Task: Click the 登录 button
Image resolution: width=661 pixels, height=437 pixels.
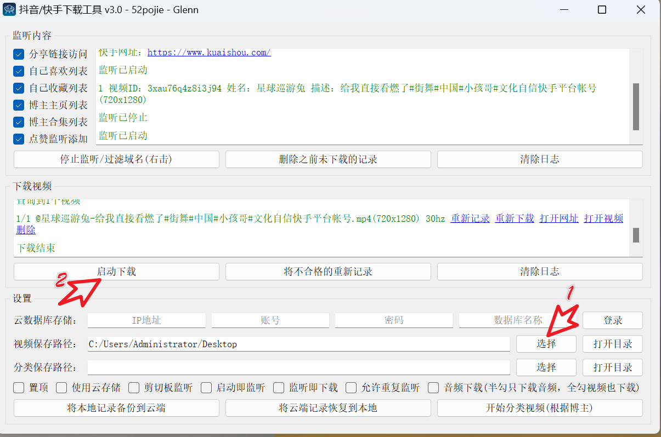Action: (612, 320)
